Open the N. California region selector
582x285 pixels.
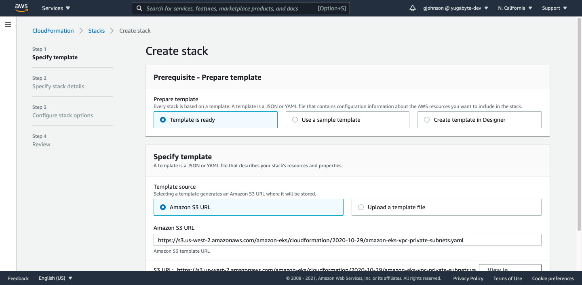tap(512, 8)
